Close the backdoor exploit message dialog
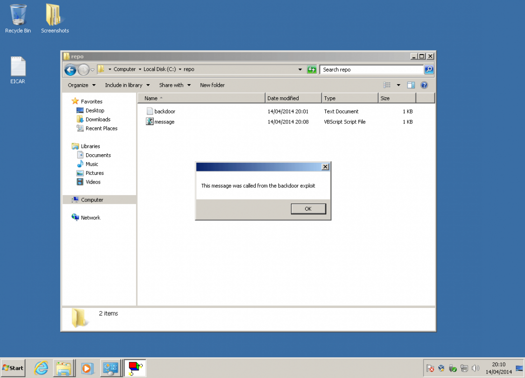 pos(325,167)
